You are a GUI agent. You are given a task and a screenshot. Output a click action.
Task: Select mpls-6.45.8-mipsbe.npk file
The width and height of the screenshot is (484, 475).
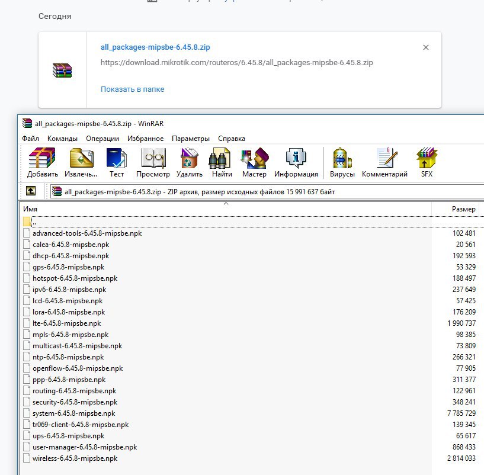coord(70,335)
